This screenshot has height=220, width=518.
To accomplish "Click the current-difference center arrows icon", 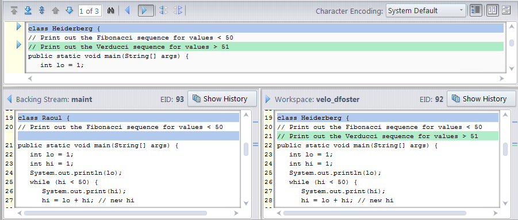I will 41,10.
